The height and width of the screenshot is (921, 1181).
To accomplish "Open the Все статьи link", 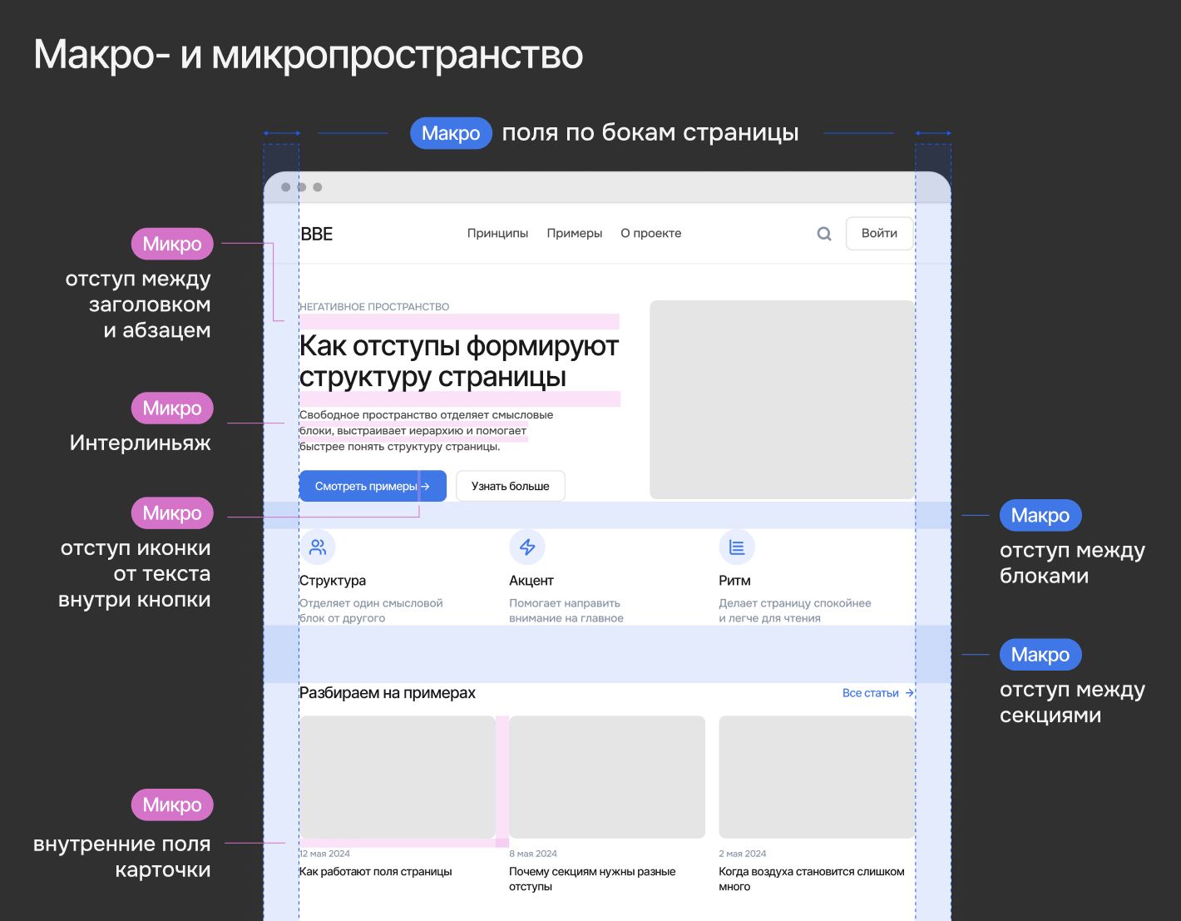I will pyautogui.click(x=870, y=692).
